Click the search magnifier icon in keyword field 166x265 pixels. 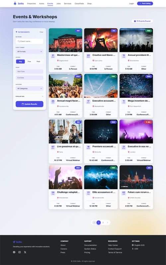click(19, 41)
